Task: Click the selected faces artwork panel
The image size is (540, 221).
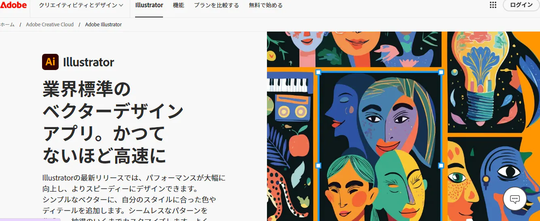Action: (379, 147)
